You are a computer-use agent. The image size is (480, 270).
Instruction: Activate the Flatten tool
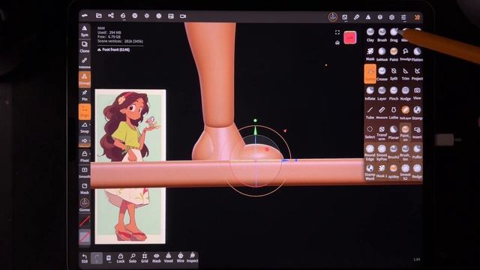pos(417,54)
